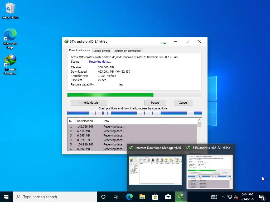Click the IDM icon in download window title bar
This screenshot has width=270, height=202.
click(66, 42)
